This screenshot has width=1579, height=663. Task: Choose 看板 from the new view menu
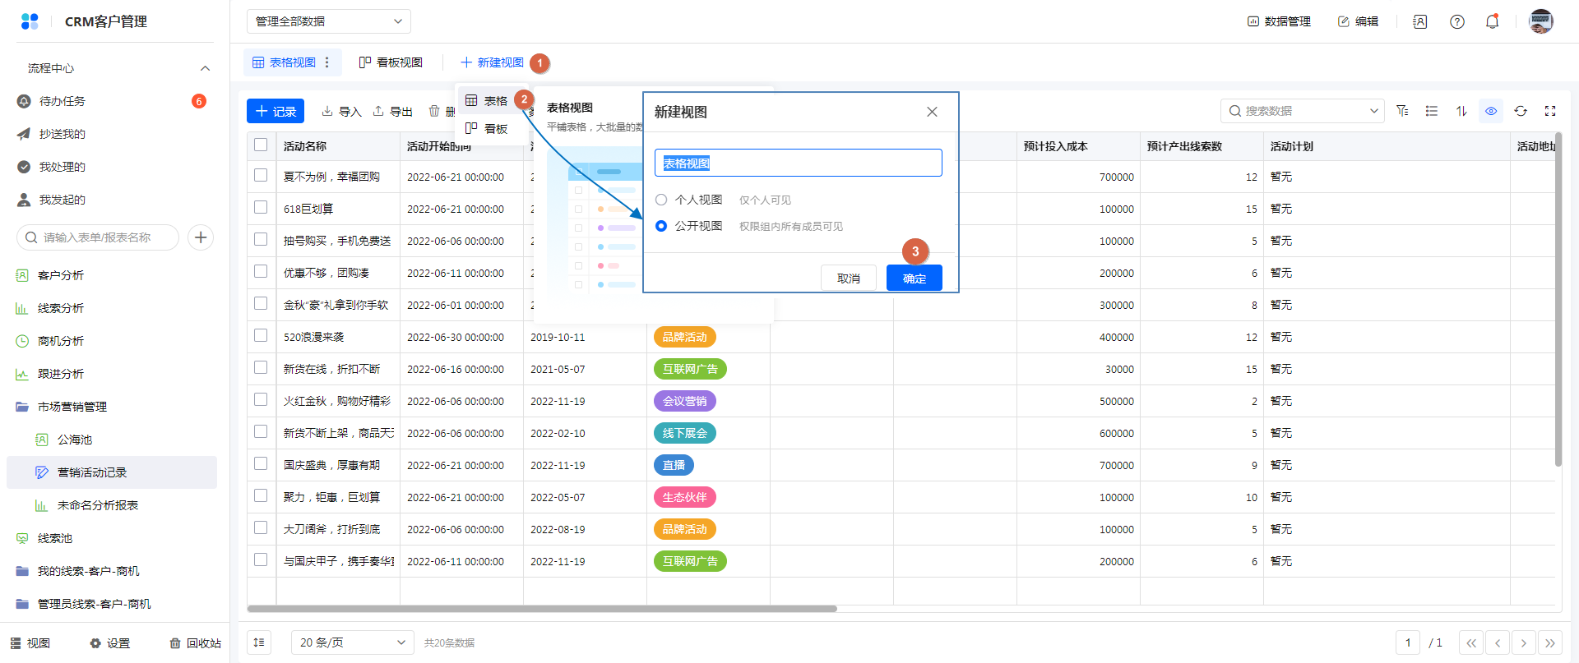click(487, 129)
